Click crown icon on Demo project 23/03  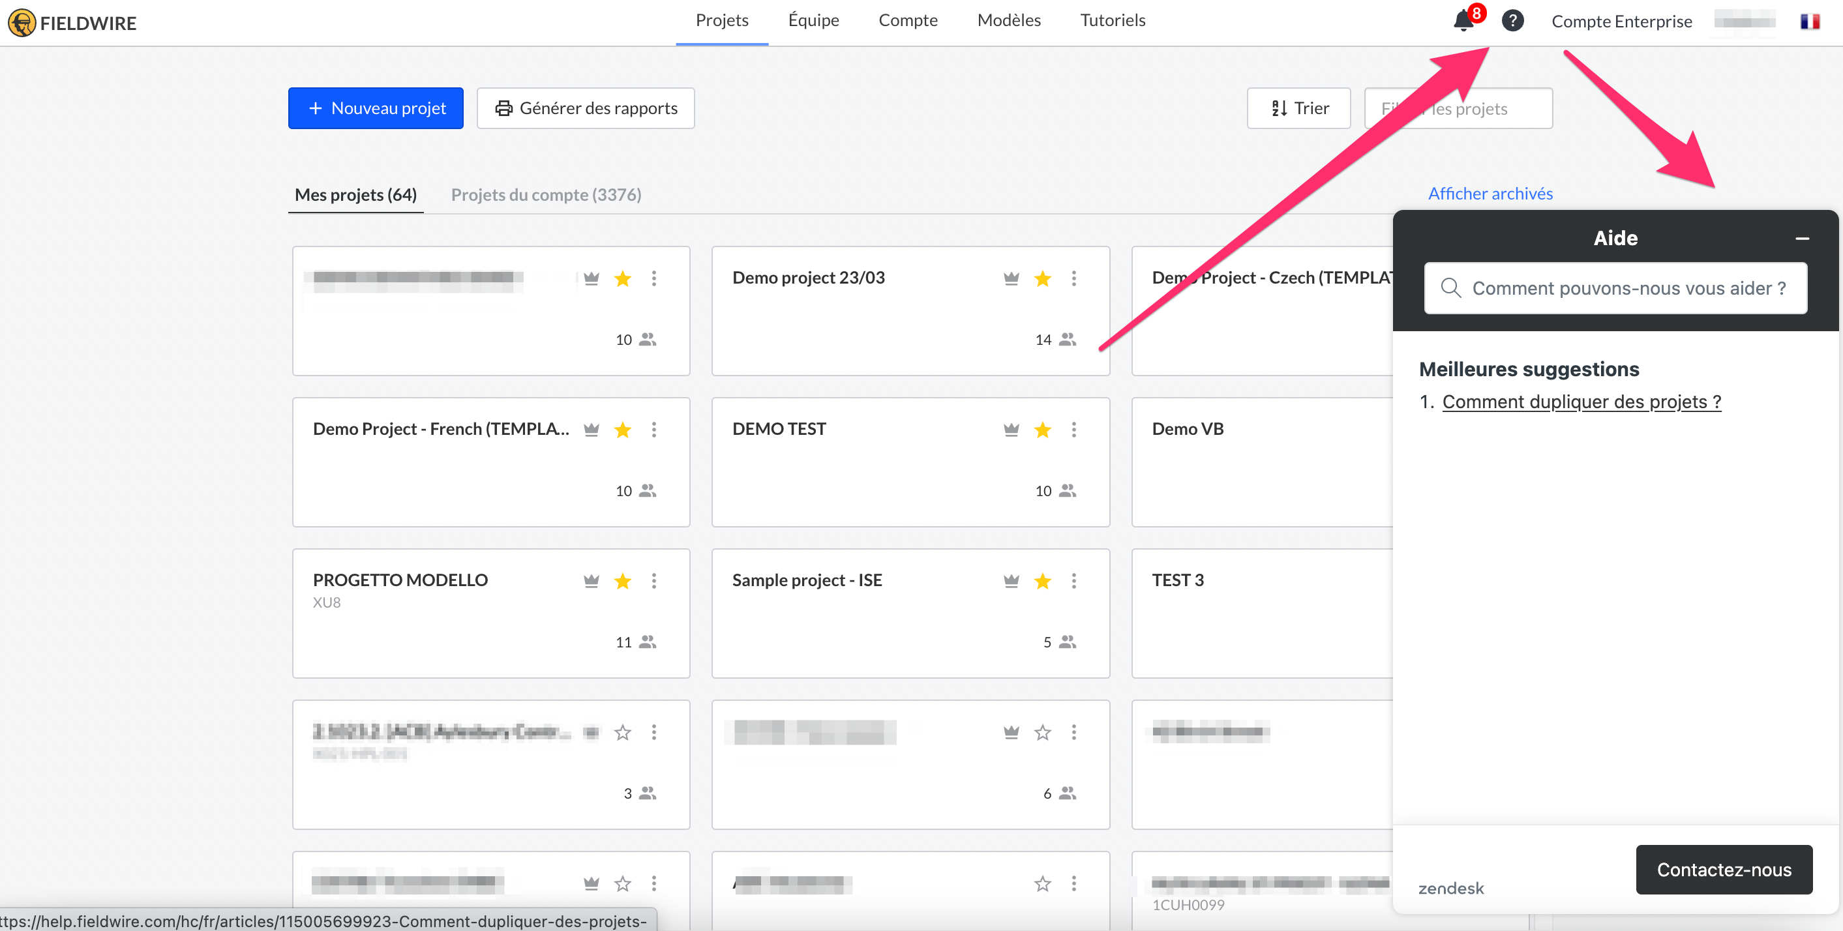1011,278
